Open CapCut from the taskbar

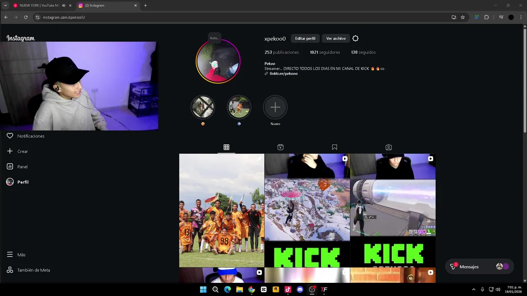(263, 289)
